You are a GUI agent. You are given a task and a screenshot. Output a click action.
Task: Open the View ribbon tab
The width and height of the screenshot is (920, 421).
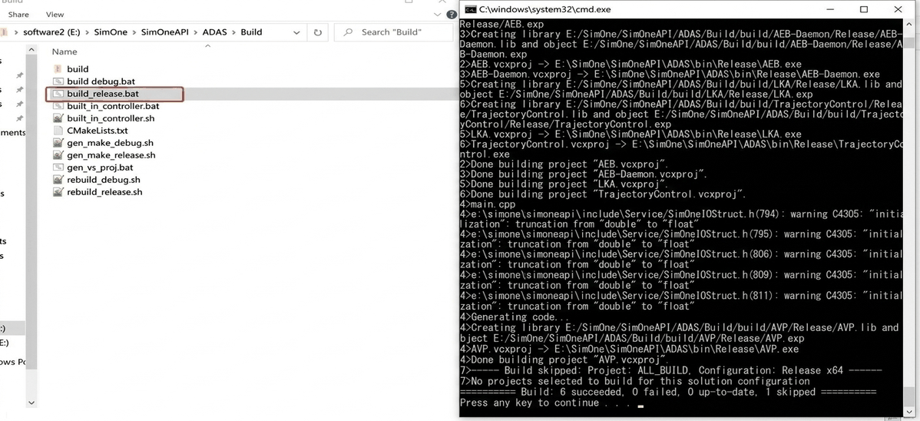tap(55, 14)
